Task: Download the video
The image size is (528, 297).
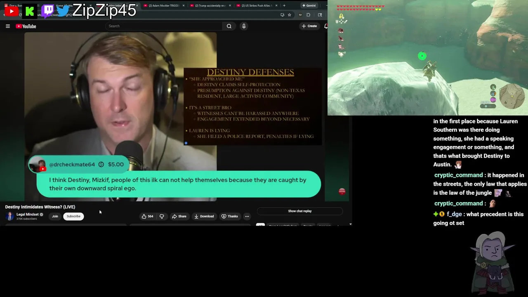Action: click(x=204, y=216)
